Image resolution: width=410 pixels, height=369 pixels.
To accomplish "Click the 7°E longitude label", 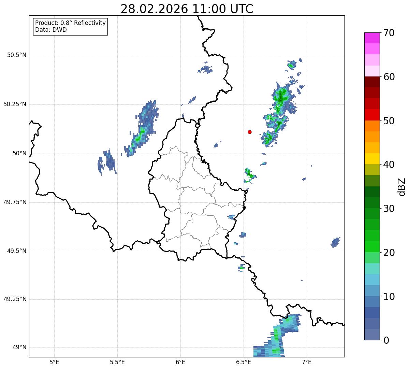I will (x=307, y=362).
